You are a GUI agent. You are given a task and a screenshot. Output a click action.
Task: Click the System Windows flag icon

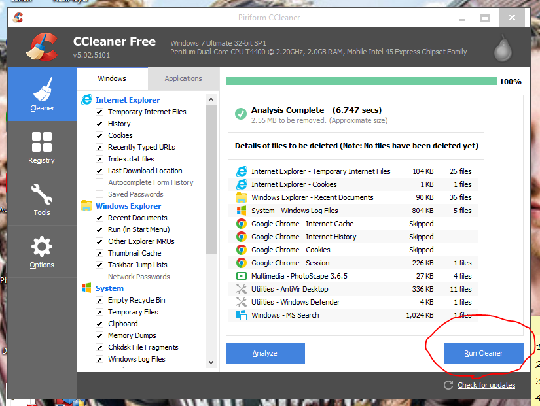(x=86, y=288)
